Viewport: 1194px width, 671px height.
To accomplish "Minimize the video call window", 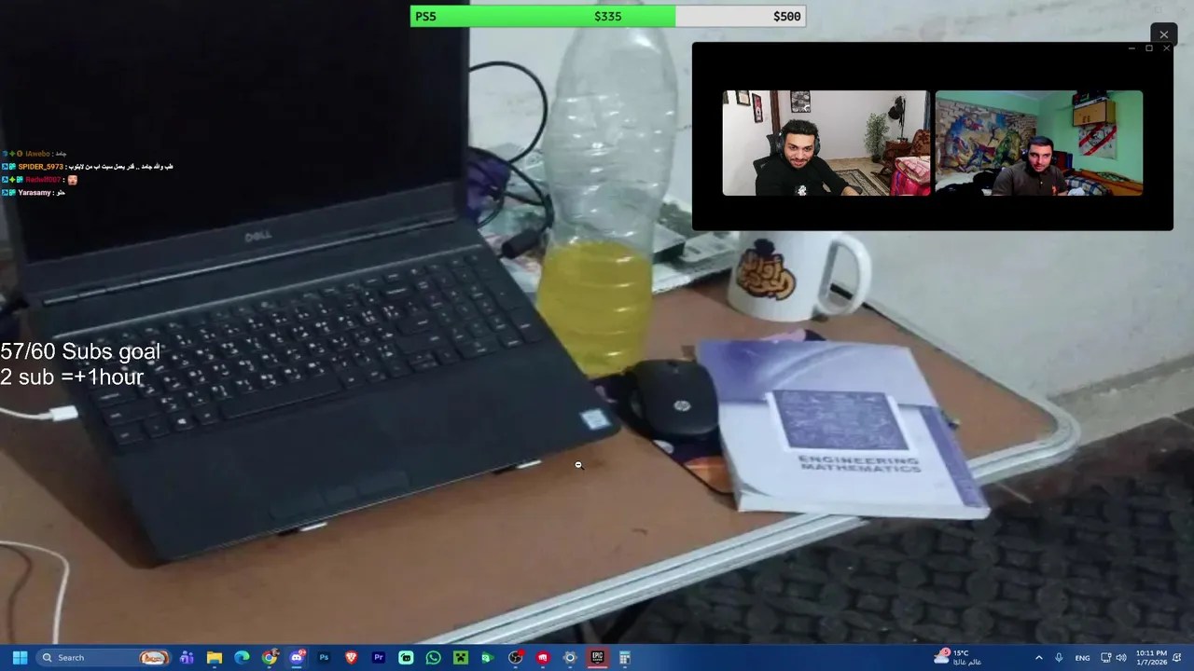I will (1132, 48).
